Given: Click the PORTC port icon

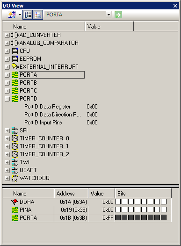Looking at the screenshot, I should coord(15,91).
